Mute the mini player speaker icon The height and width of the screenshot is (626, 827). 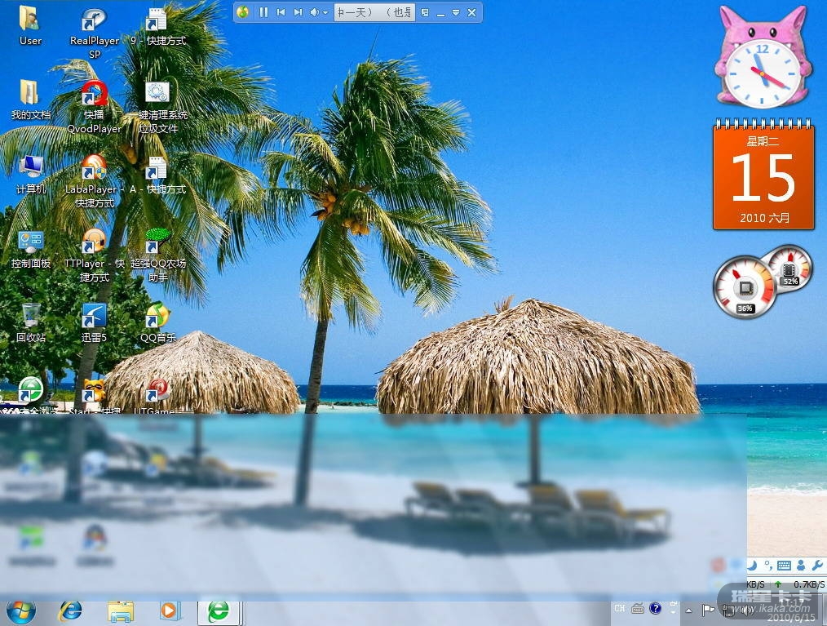coord(315,12)
